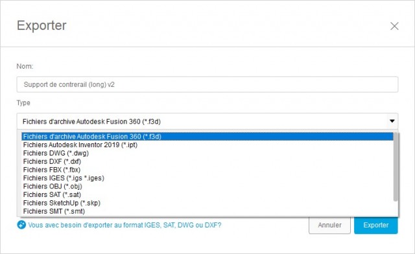Select Fichiers SAT (*.sat) option
Screen dimensions: 415x254
207,195
